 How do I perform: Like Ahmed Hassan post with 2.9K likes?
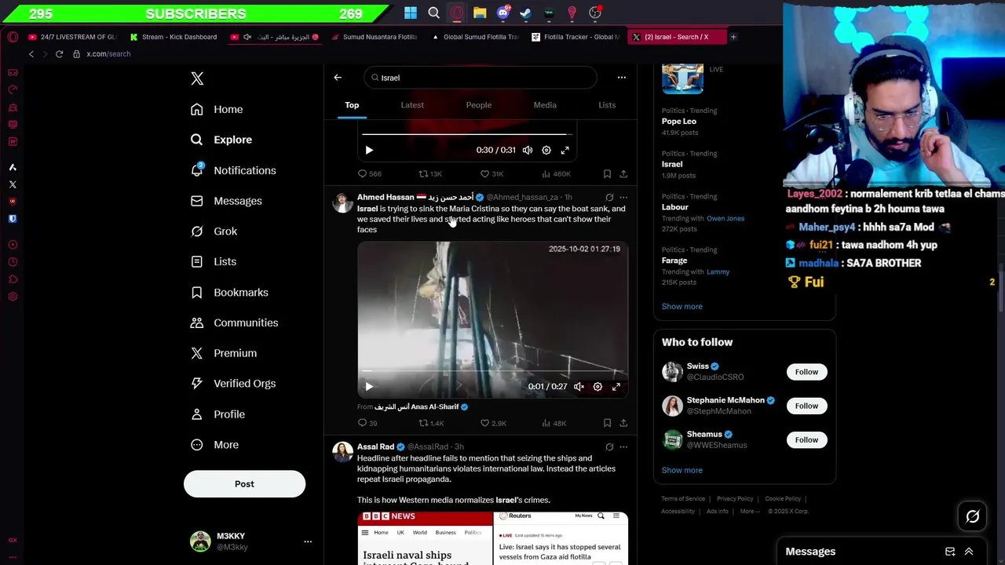point(493,424)
